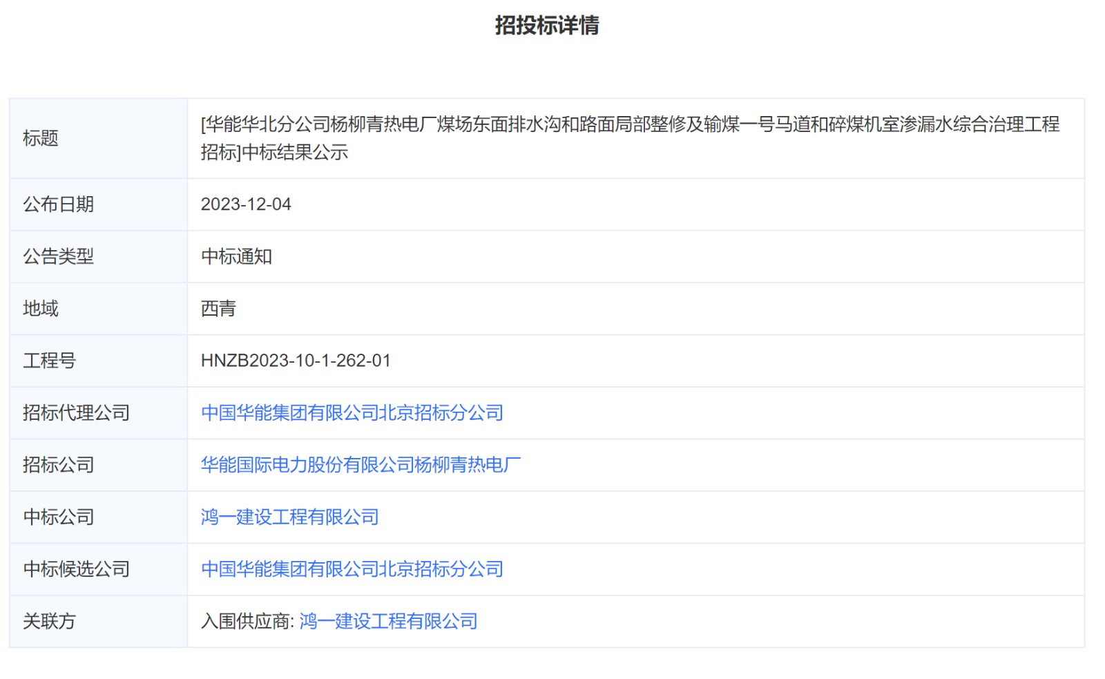Click the 入围供应商: text prefix
Screen dimensions: 1105x679
[247, 622]
